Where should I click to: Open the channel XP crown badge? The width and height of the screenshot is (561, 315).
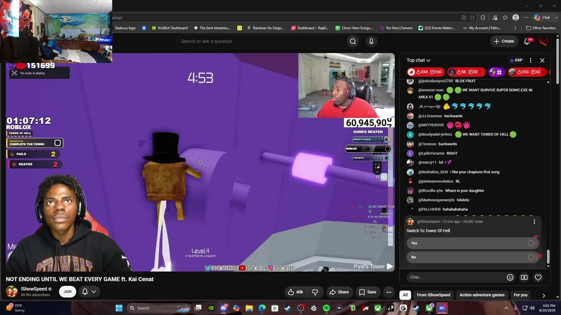pyautogui.click(x=516, y=60)
